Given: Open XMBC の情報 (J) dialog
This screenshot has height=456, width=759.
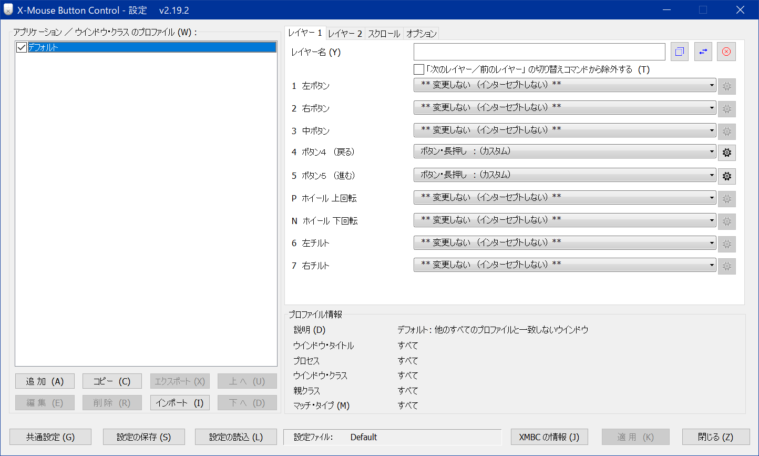Looking at the screenshot, I should click(549, 437).
